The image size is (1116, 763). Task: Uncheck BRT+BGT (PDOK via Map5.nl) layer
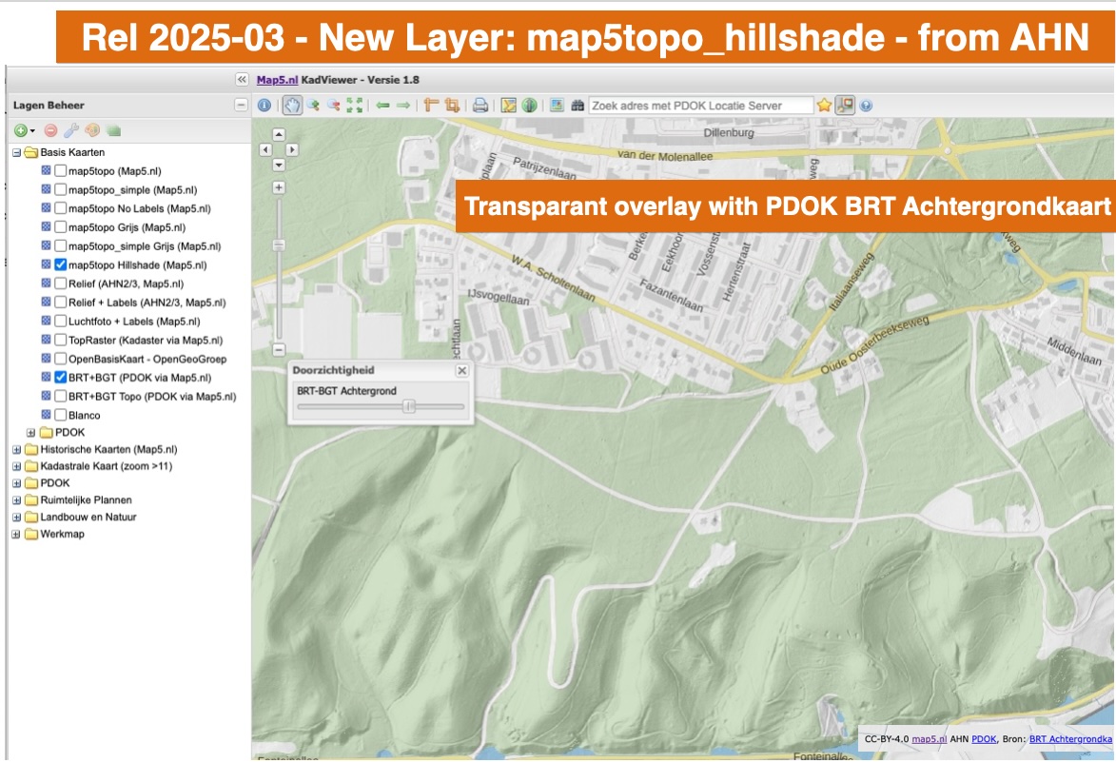(61, 378)
